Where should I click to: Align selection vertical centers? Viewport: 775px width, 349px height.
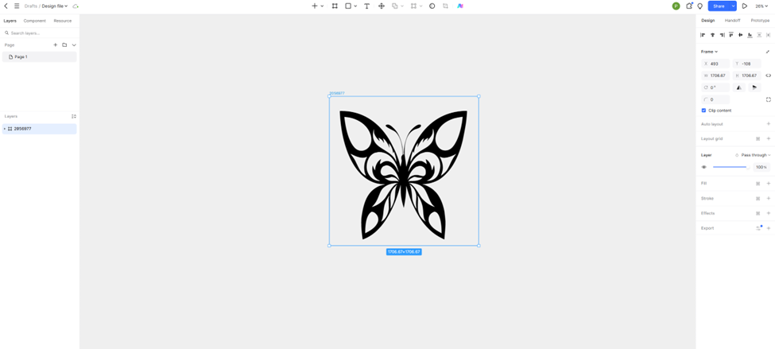point(740,35)
